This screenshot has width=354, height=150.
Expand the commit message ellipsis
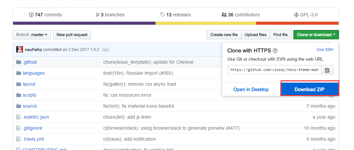[106, 50]
